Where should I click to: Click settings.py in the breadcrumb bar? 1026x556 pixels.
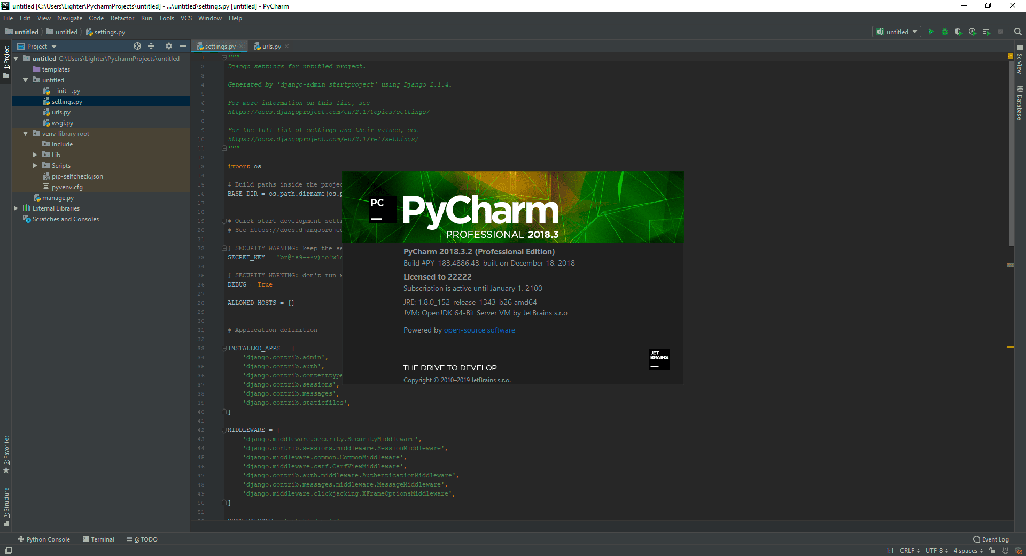click(x=106, y=32)
